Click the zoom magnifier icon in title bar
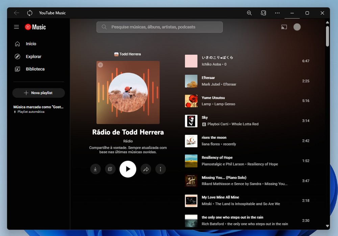Viewport: 338px width, 236px height. 249,13
